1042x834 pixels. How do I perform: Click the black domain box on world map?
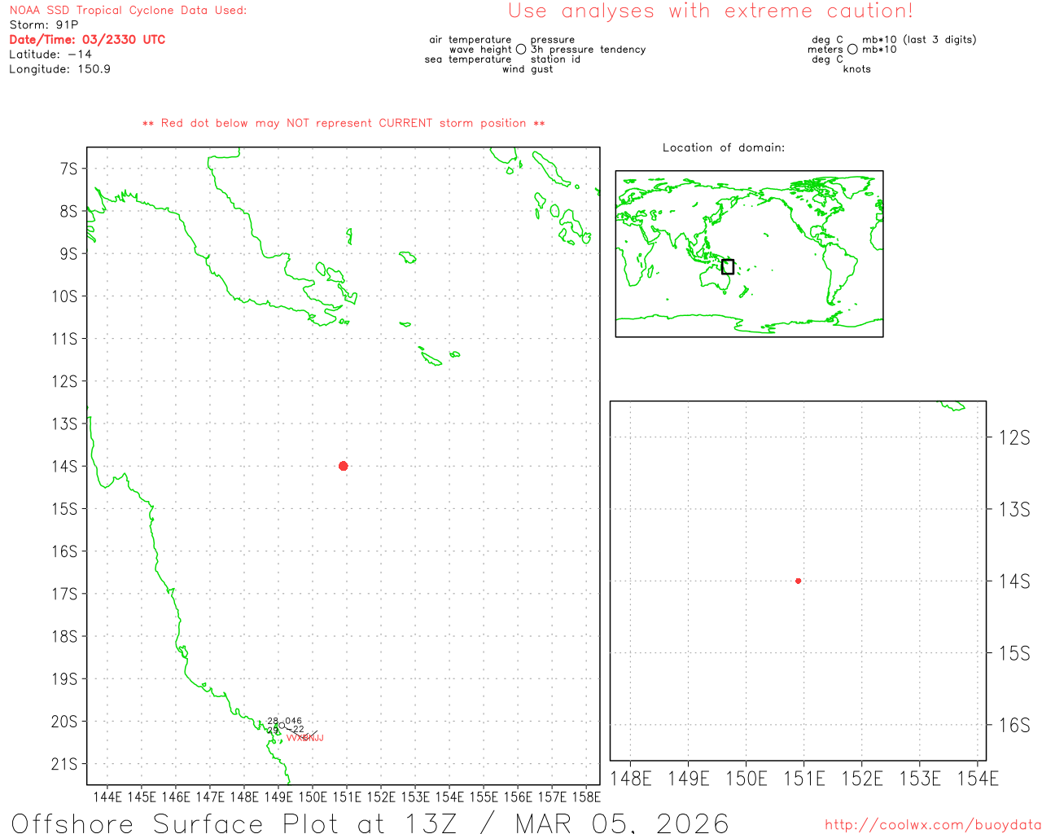[728, 266]
